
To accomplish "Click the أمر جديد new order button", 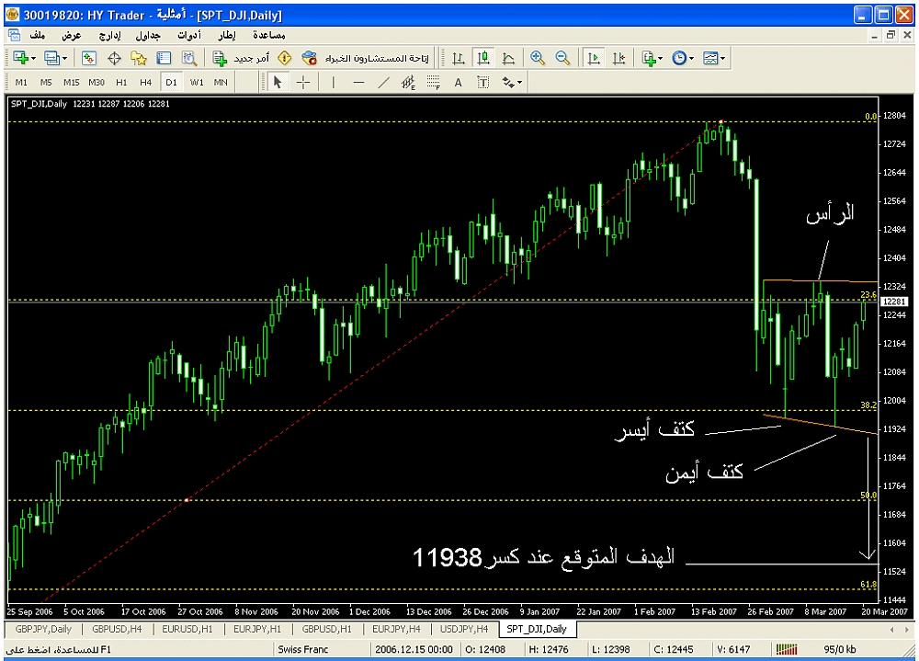I will pyautogui.click(x=241, y=58).
